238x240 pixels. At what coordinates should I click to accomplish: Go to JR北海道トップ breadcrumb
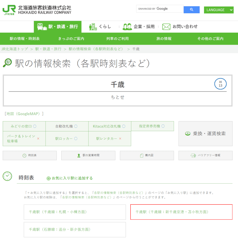tap(15, 49)
